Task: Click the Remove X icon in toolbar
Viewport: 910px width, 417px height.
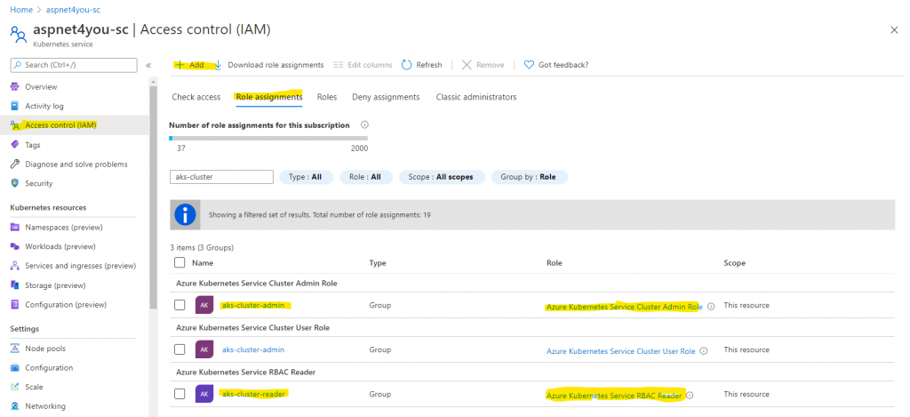Action: point(467,65)
